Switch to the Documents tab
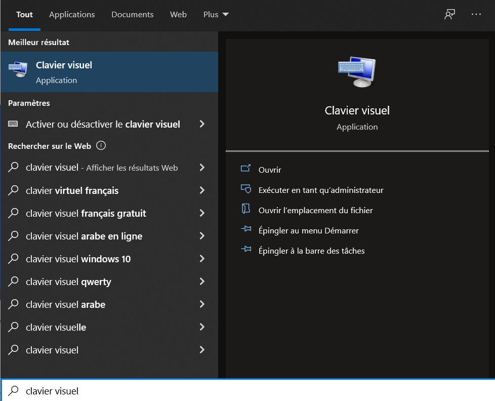The image size is (495, 401). pyautogui.click(x=132, y=15)
